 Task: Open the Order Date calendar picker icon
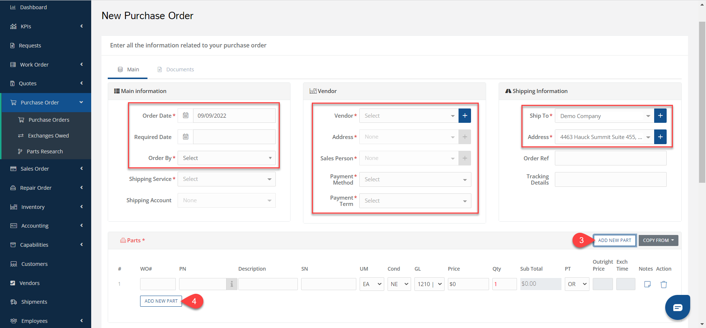186,115
